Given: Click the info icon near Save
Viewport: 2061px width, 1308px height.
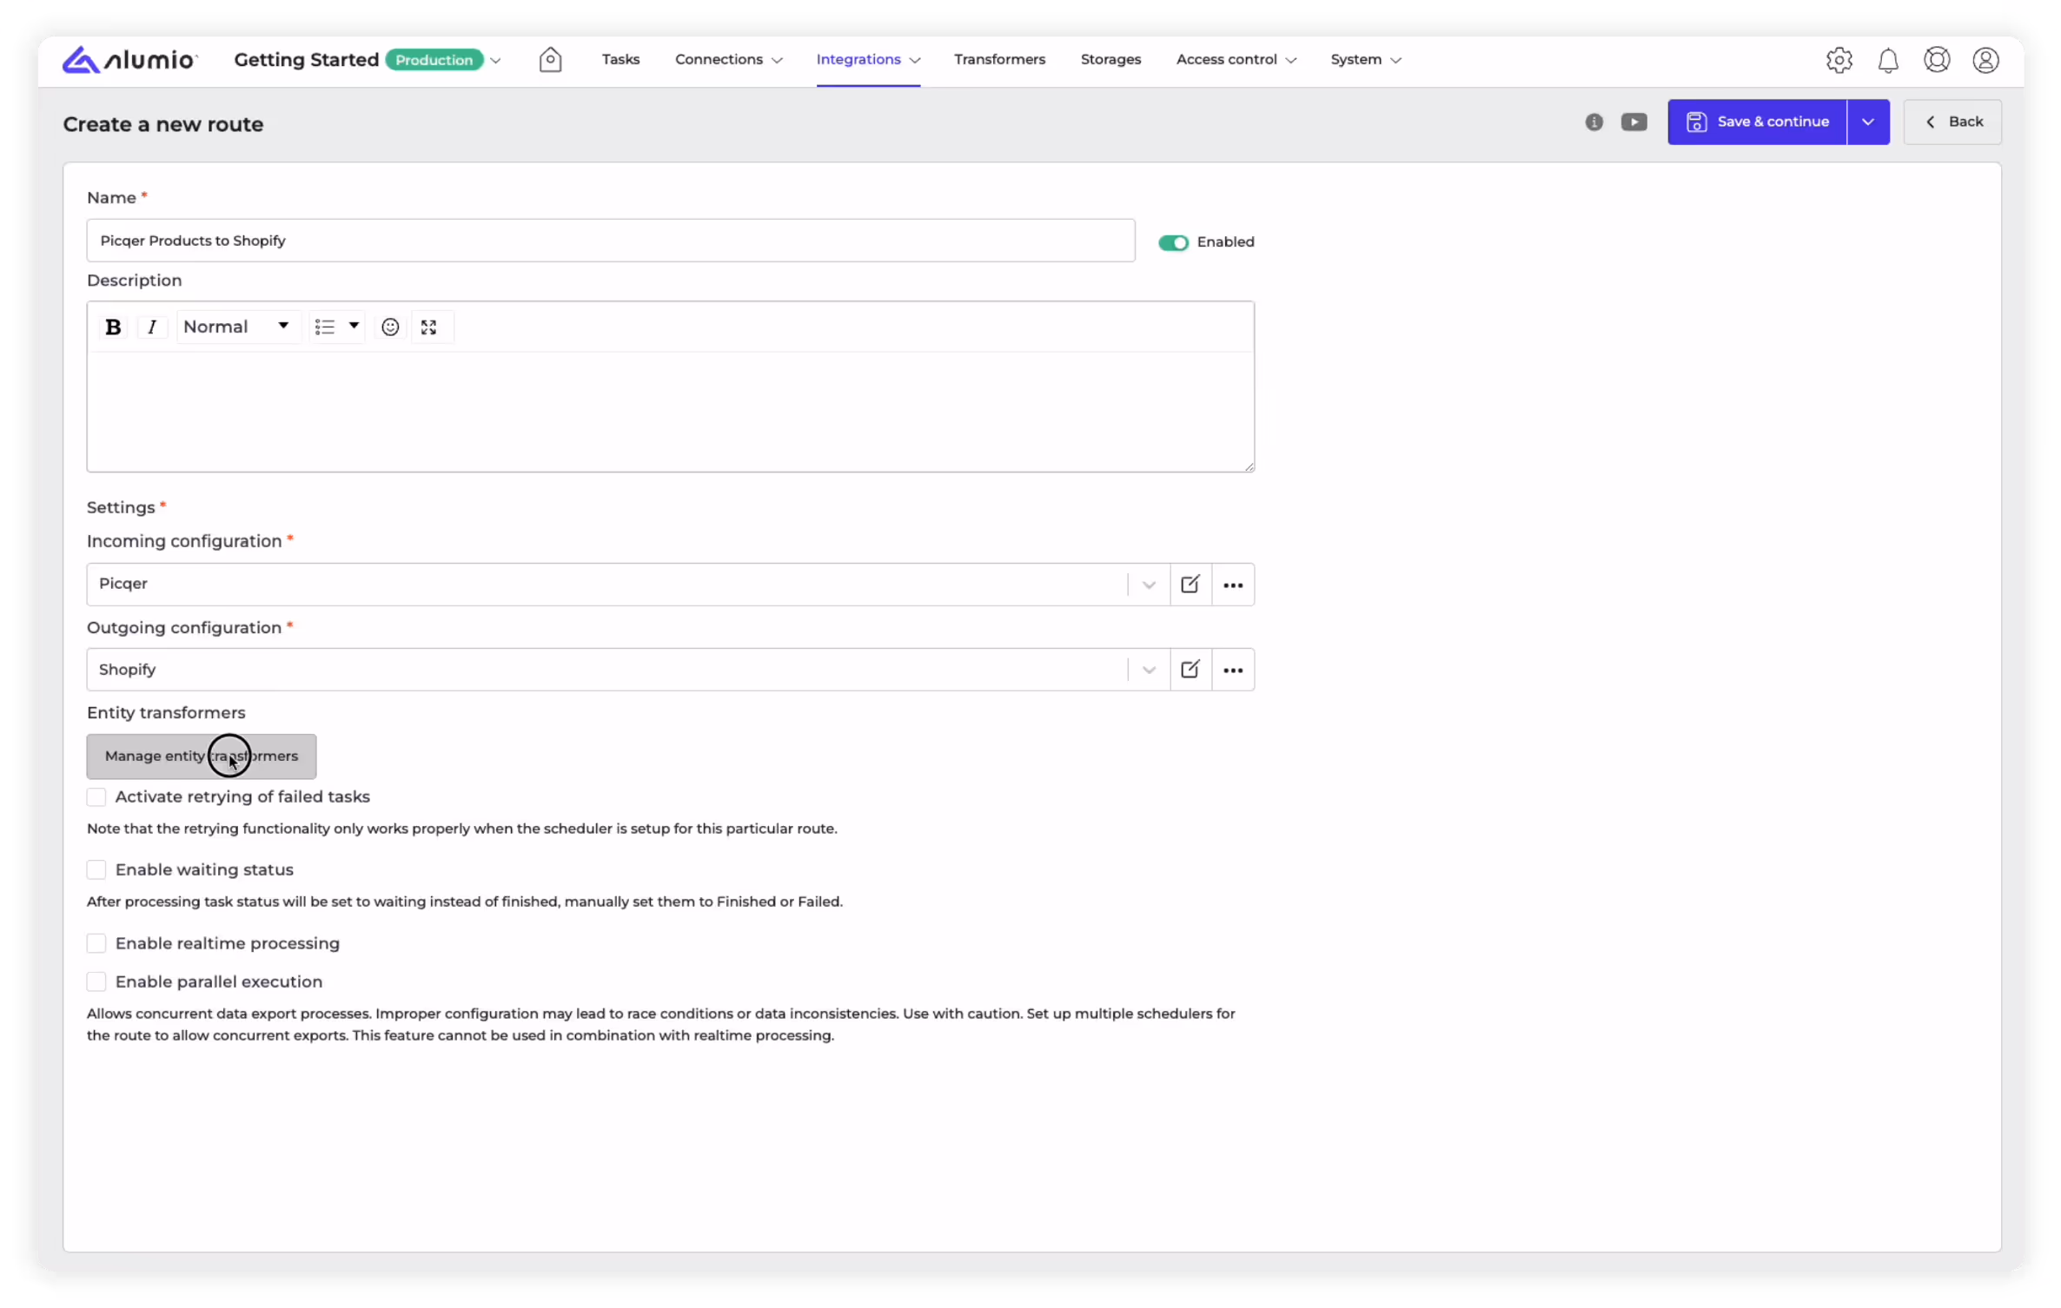Looking at the screenshot, I should click(x=1594, y=122).
